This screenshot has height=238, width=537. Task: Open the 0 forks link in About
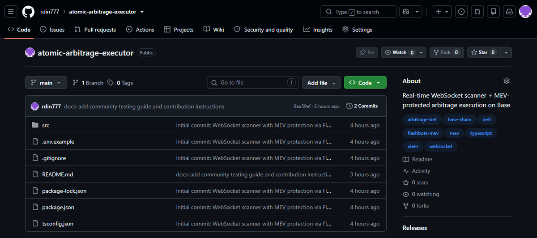pos(416,206)
